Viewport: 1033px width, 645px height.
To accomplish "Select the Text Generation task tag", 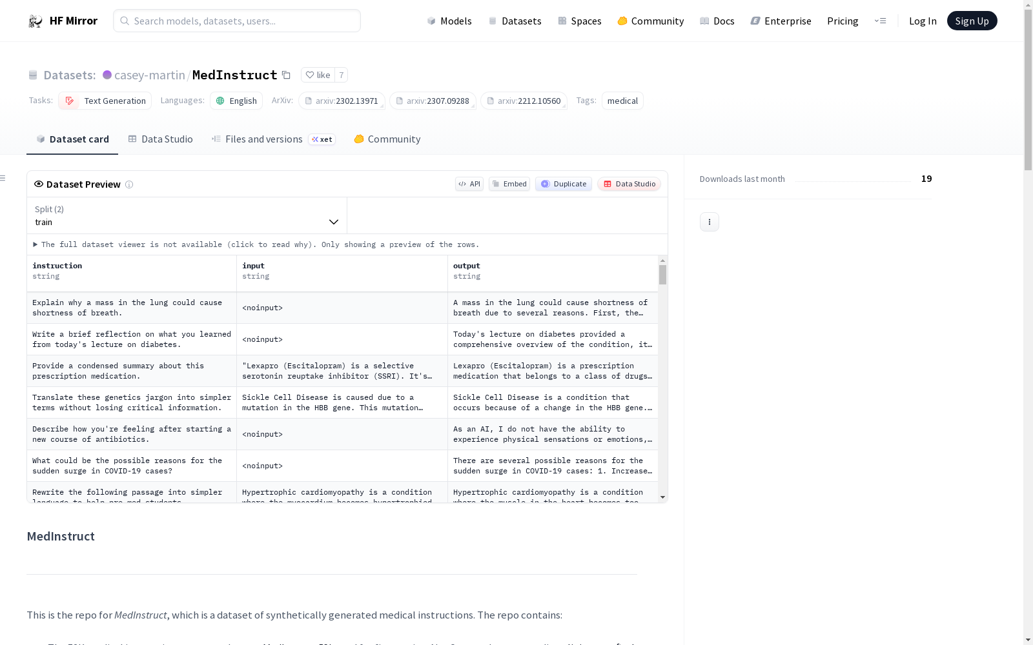I will (x=105, y=101).
